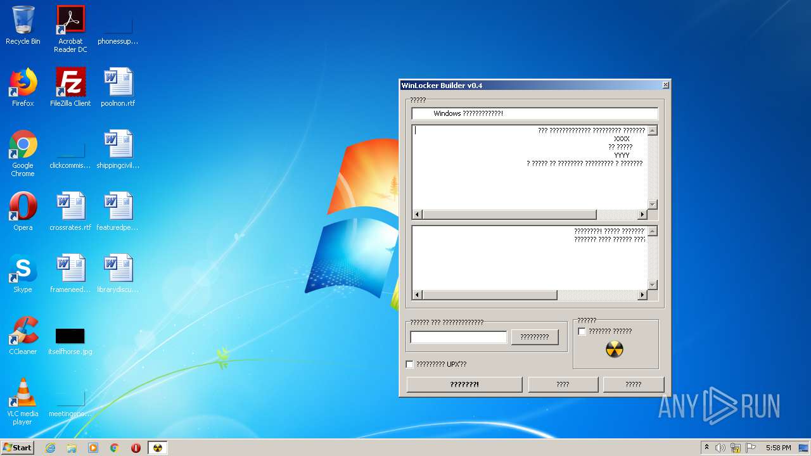
Task: Click horizontal scrollbar thumb of lower text area
Action: 490,295
